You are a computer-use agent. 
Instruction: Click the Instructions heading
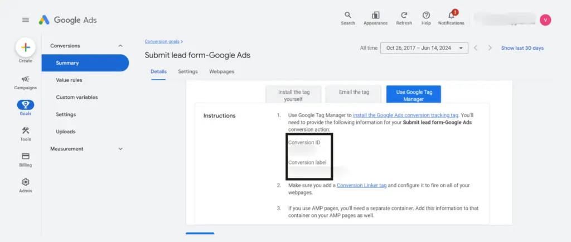220,116
